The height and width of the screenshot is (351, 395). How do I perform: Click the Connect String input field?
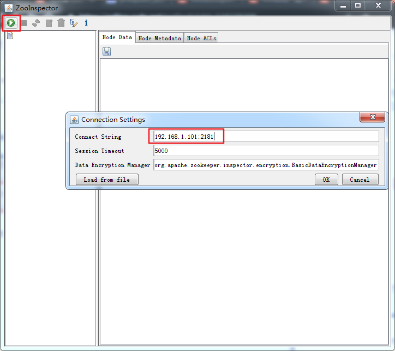[x=266, y=137]
